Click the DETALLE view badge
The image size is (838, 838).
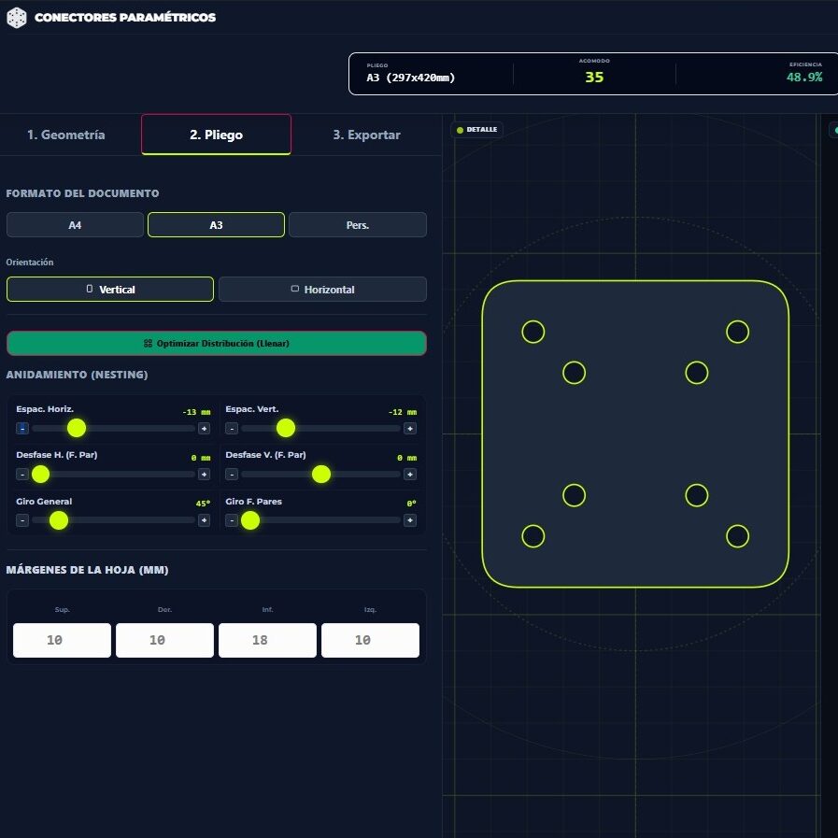(476, 130)
